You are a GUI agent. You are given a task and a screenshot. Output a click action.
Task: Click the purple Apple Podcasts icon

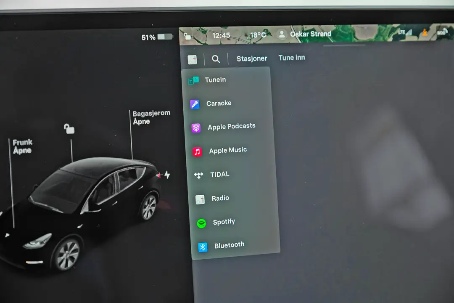pyautogui.click(x=196, y=128)
